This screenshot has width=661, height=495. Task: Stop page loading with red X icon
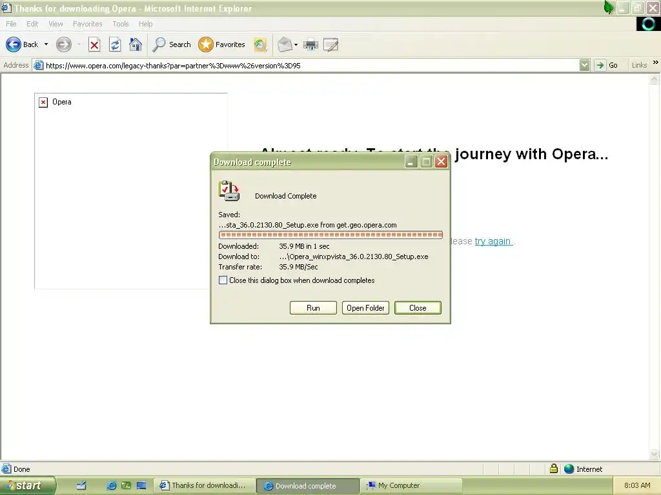[x=94, y=44]
